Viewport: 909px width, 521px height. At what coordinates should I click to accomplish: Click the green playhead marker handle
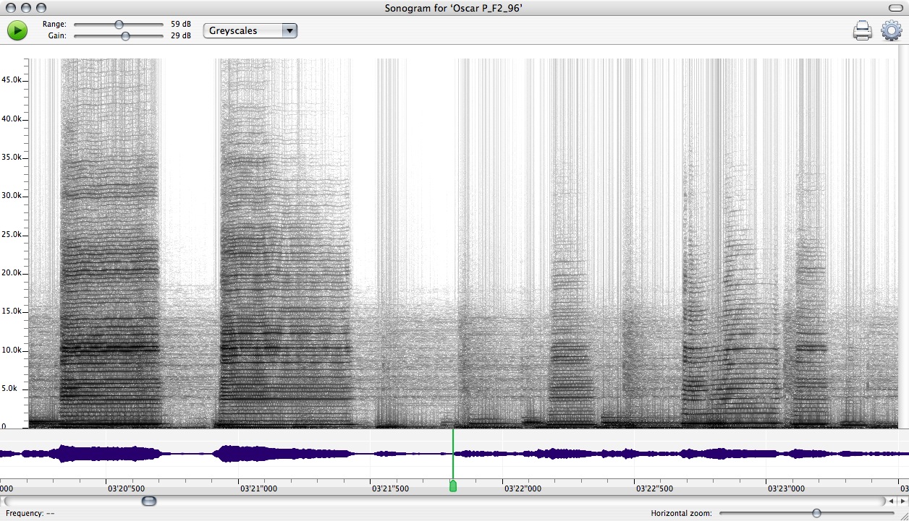pyautogui.click(x=453, y=486)
